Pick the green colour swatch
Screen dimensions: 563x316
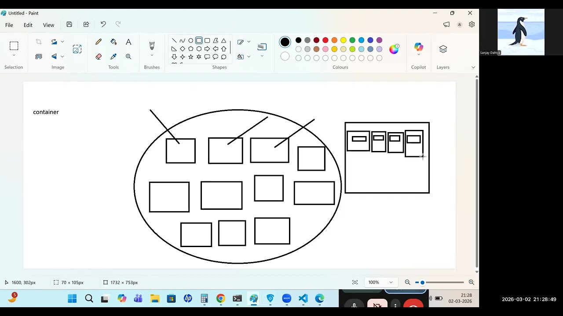(352, 40)
